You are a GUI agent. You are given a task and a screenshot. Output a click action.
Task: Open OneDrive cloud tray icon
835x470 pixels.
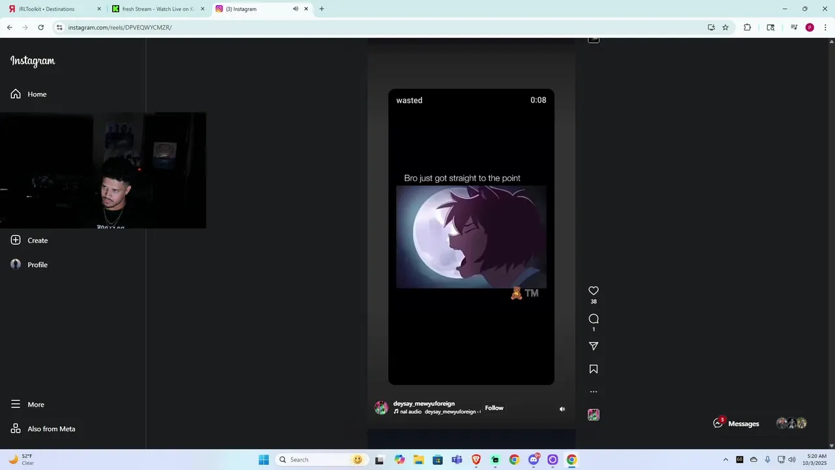[753, 460]
